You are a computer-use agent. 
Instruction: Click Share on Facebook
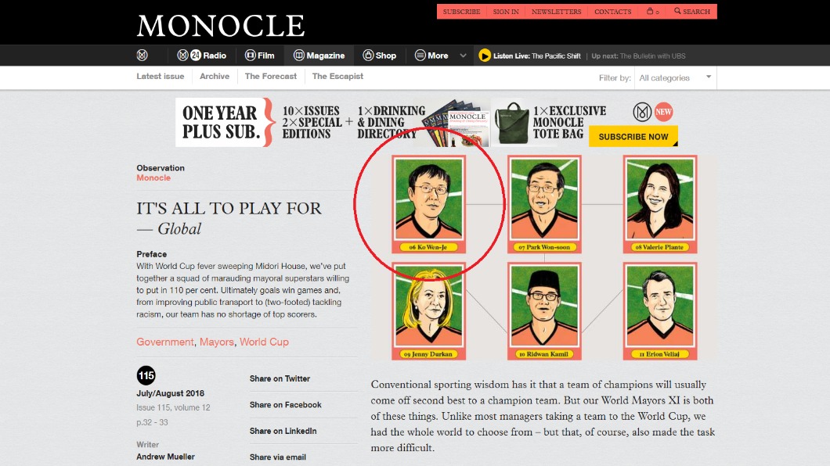tap(285, 405)
